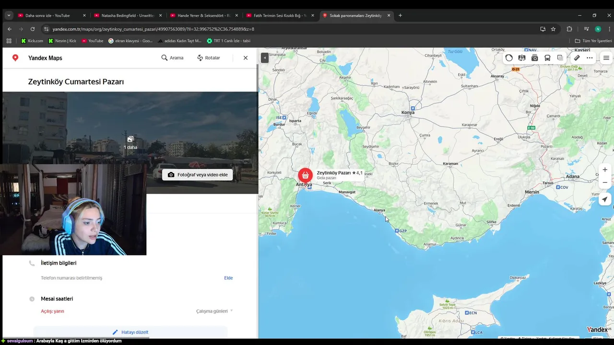Bookmark this page with the star icon
Viewport: 614px width, 345px height.
pos(553,29)
